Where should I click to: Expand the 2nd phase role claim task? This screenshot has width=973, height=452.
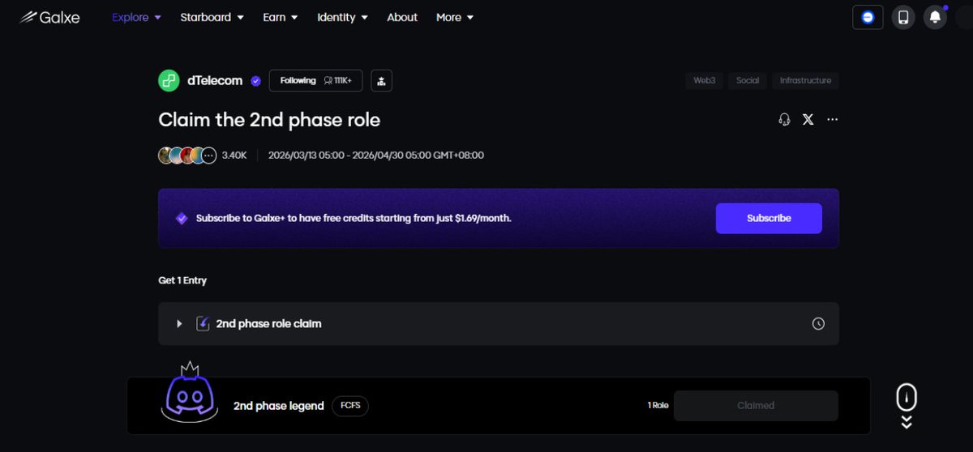(x=179, y=324)
